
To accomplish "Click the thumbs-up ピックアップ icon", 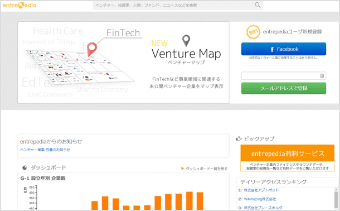I will click(x=239, y=138).
